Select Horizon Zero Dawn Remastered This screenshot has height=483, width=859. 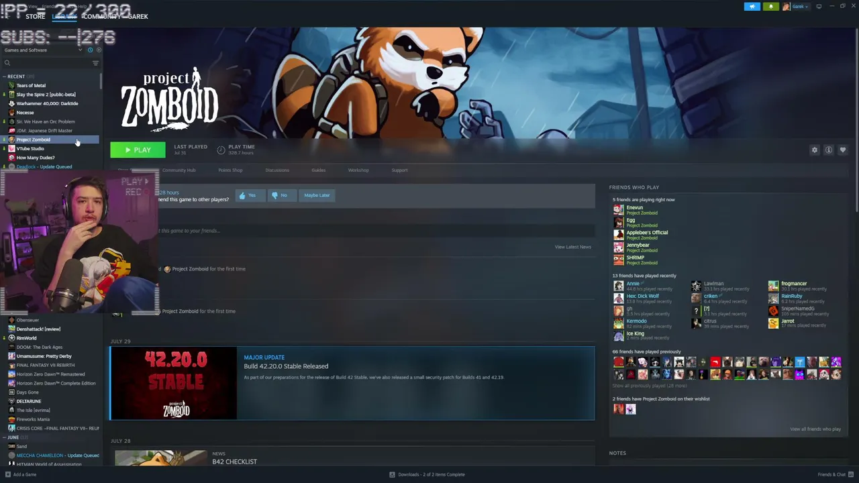point(50,374)
